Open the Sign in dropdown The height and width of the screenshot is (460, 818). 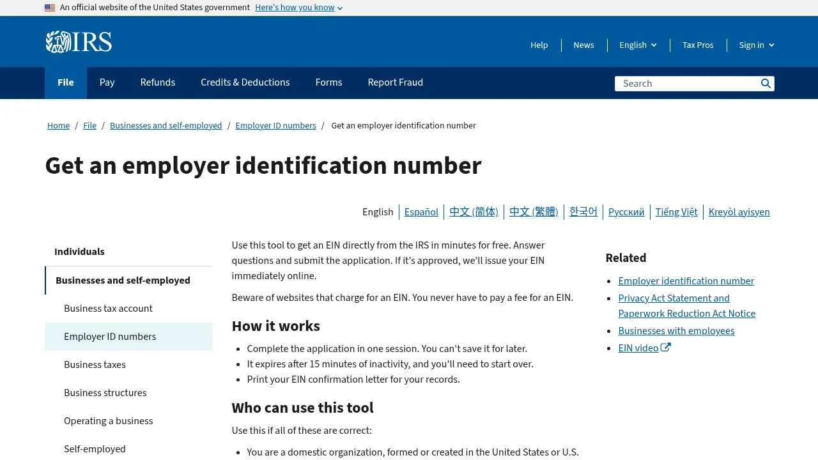tap(757, 45)
